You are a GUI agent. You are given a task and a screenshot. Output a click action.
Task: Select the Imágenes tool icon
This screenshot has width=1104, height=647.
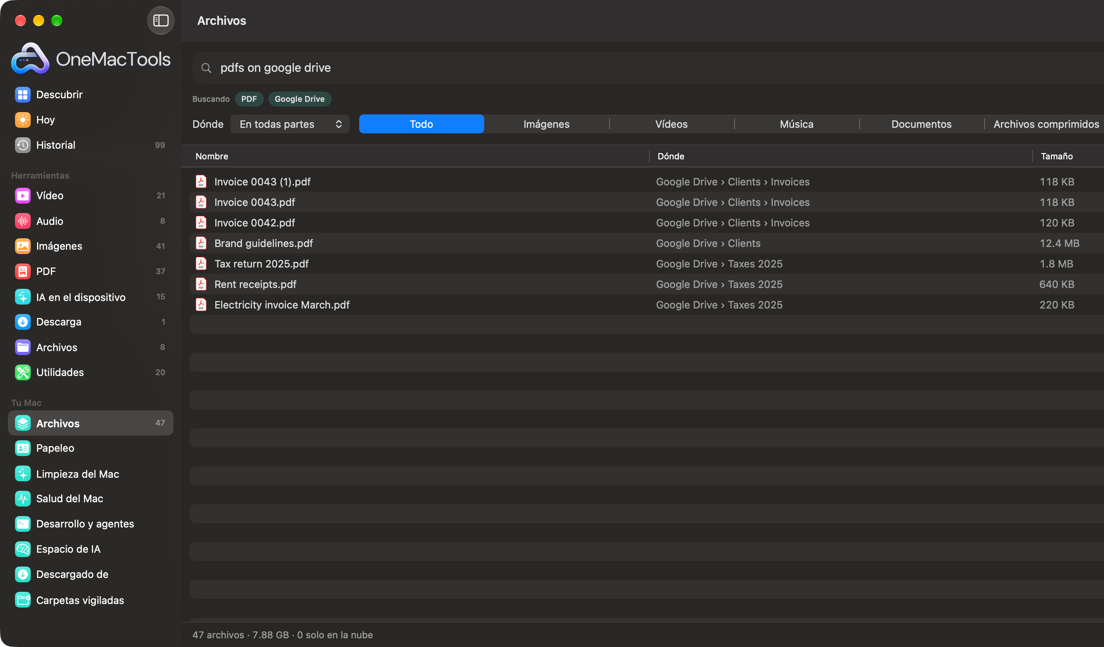tap(23, 246)
